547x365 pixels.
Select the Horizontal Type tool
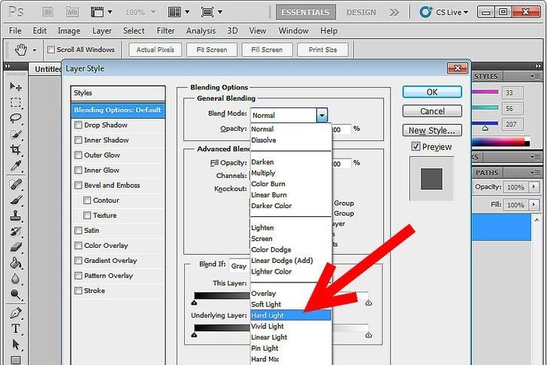click(x=16, y=330)
